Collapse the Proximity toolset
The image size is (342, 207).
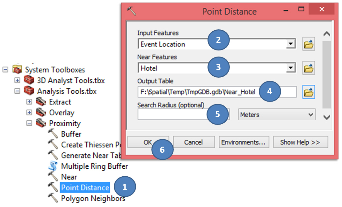pos(29,123)
